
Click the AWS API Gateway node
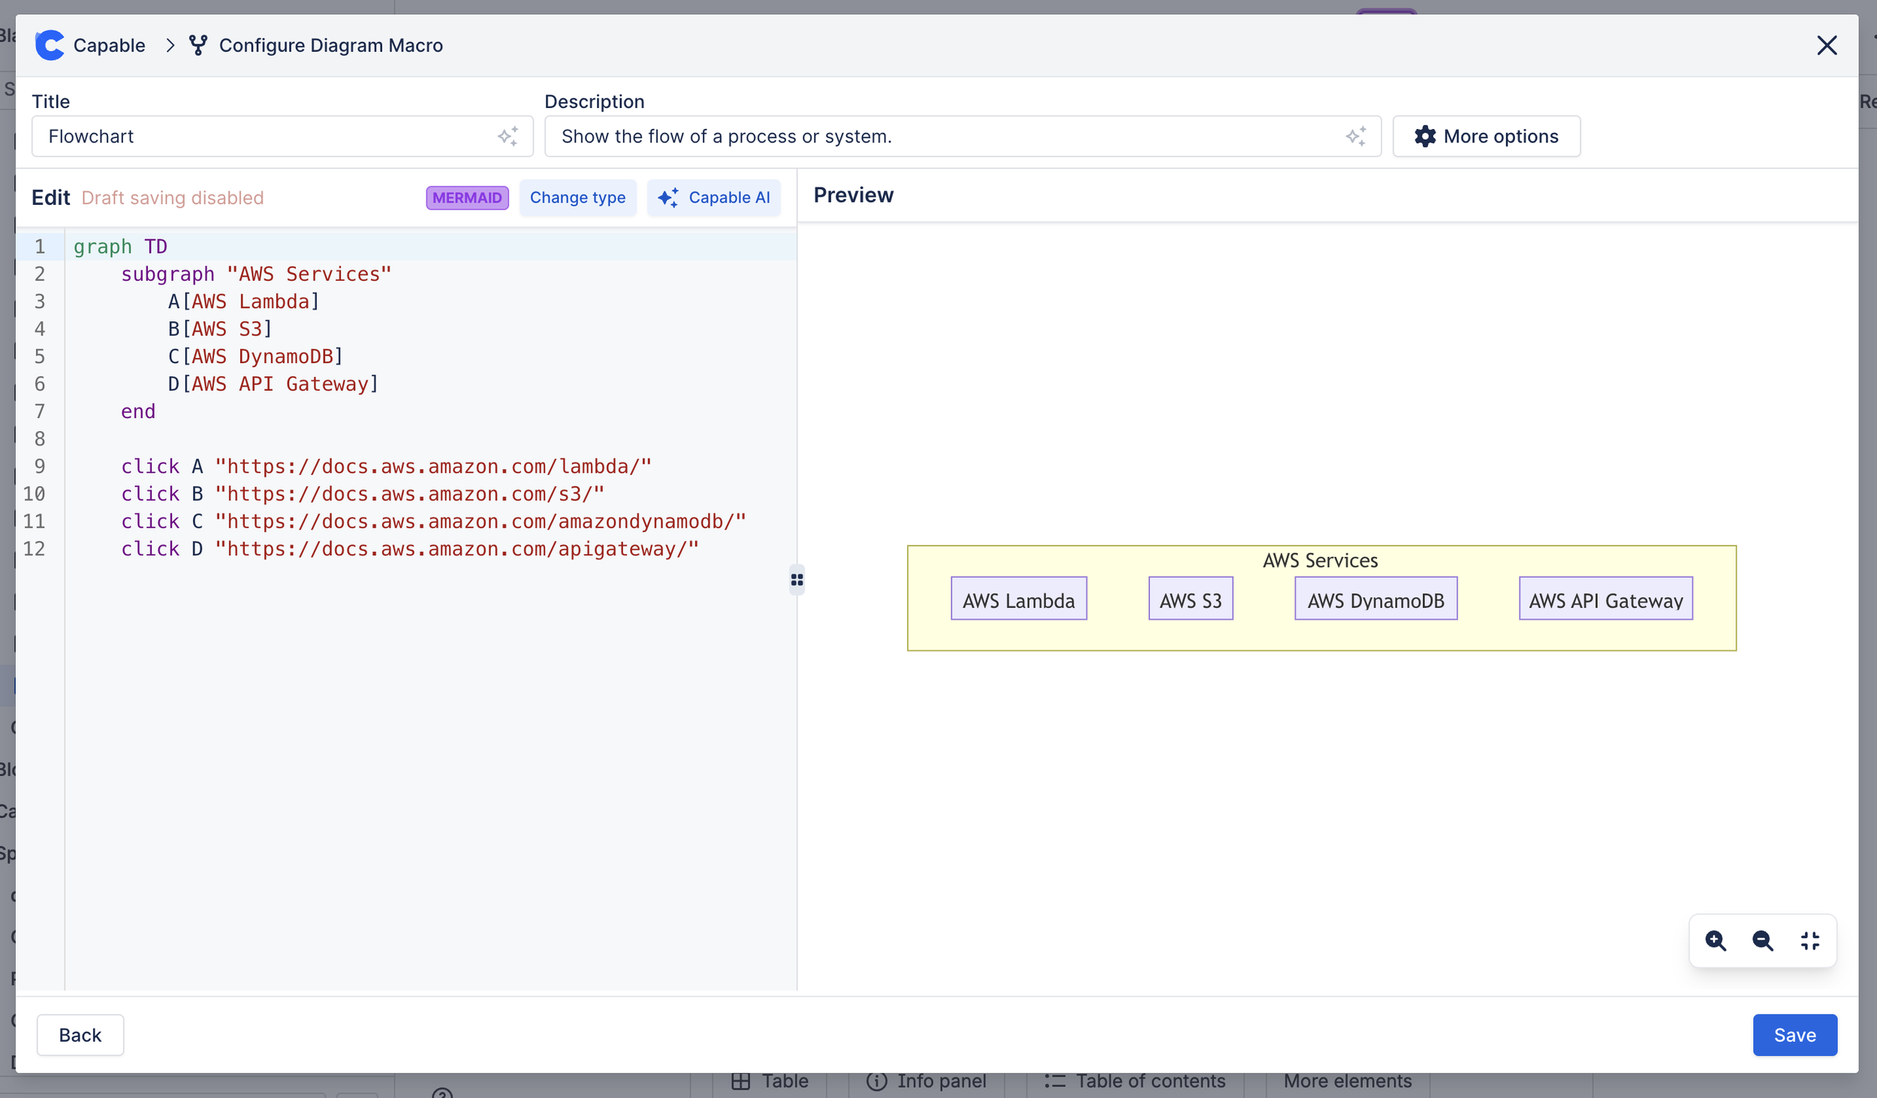click(1606, 599)
